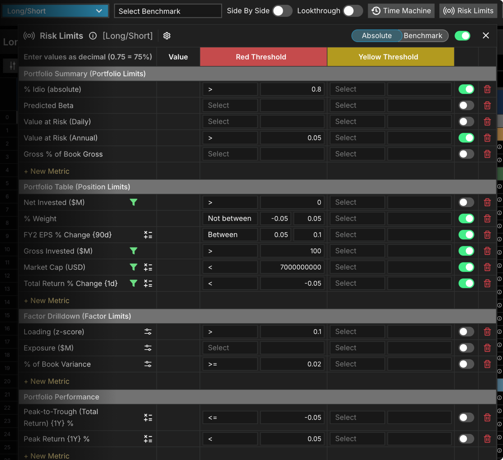This screenshot has height=460, width=503.
Task: Toggle Side By Side switch
Action: [282, 11]
